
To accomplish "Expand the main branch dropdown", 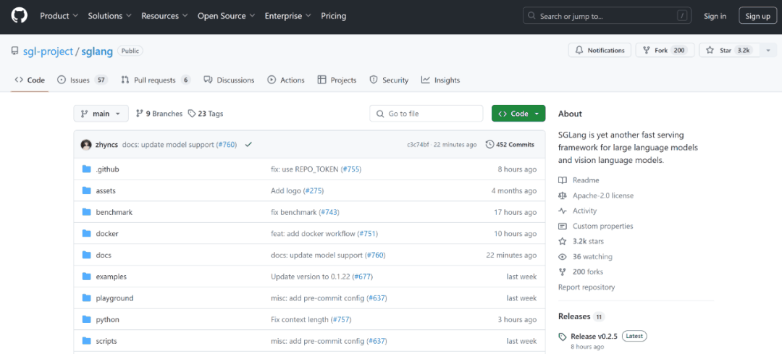I will click(x=101, y=114).
